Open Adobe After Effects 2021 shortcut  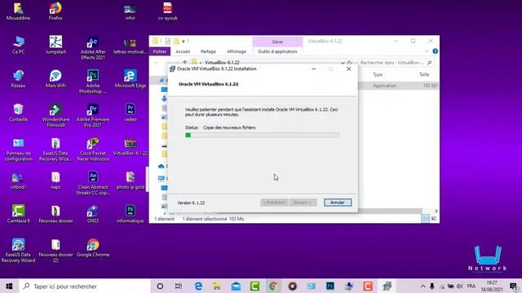tap(93, 48)
